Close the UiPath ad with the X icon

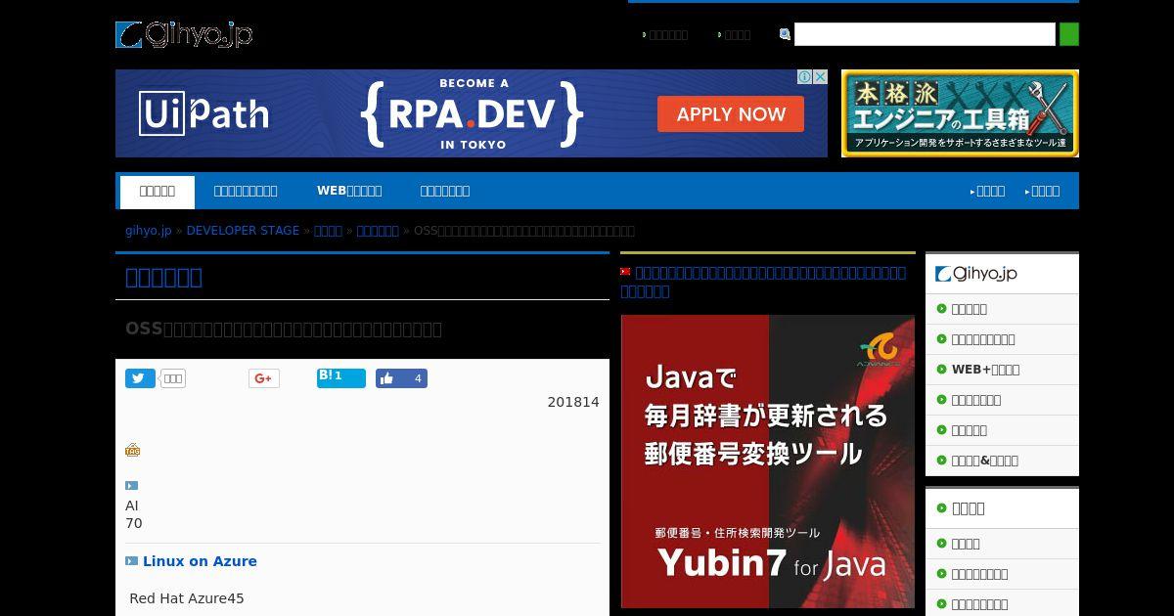point(820,77)
